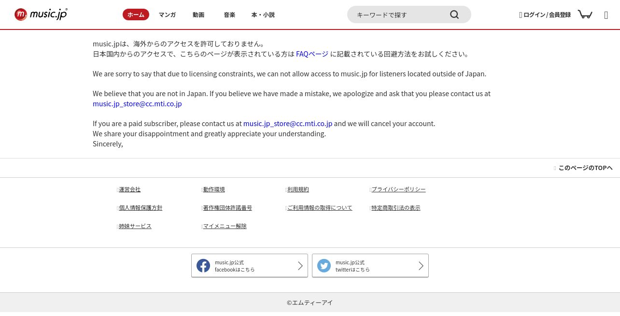Screen dimensions: 620x316
Task: Click music.jp公式 twitterはこちら button
Action: [x=370, y=266]
